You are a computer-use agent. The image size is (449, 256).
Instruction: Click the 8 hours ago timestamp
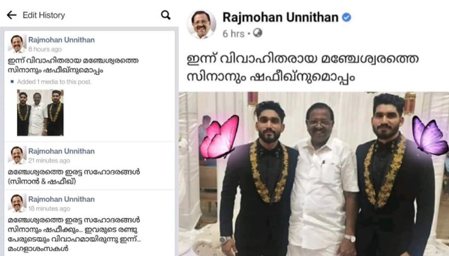[x=45, y=49]
